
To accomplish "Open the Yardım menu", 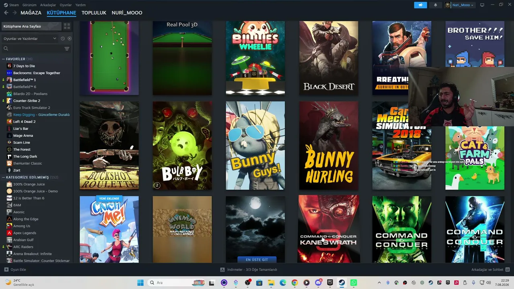I will coord(81,5).
